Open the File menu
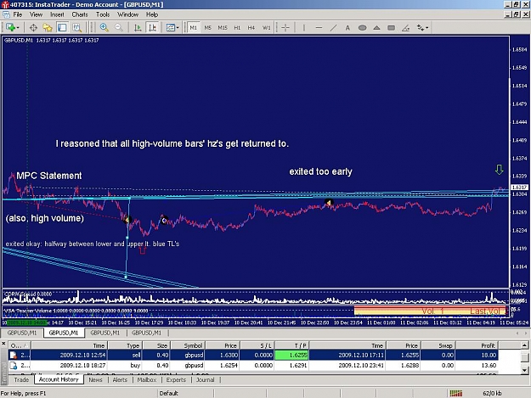The height and width of the screenshot is (398, 531). click(x=18, y=14)
